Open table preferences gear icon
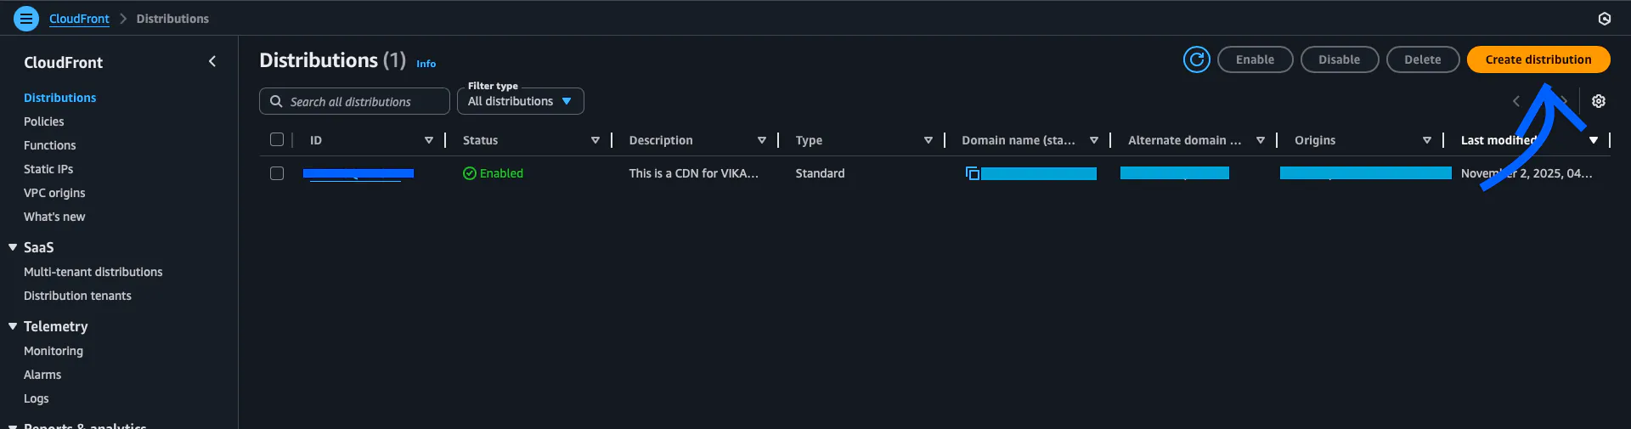 (x=1599, y=101)
